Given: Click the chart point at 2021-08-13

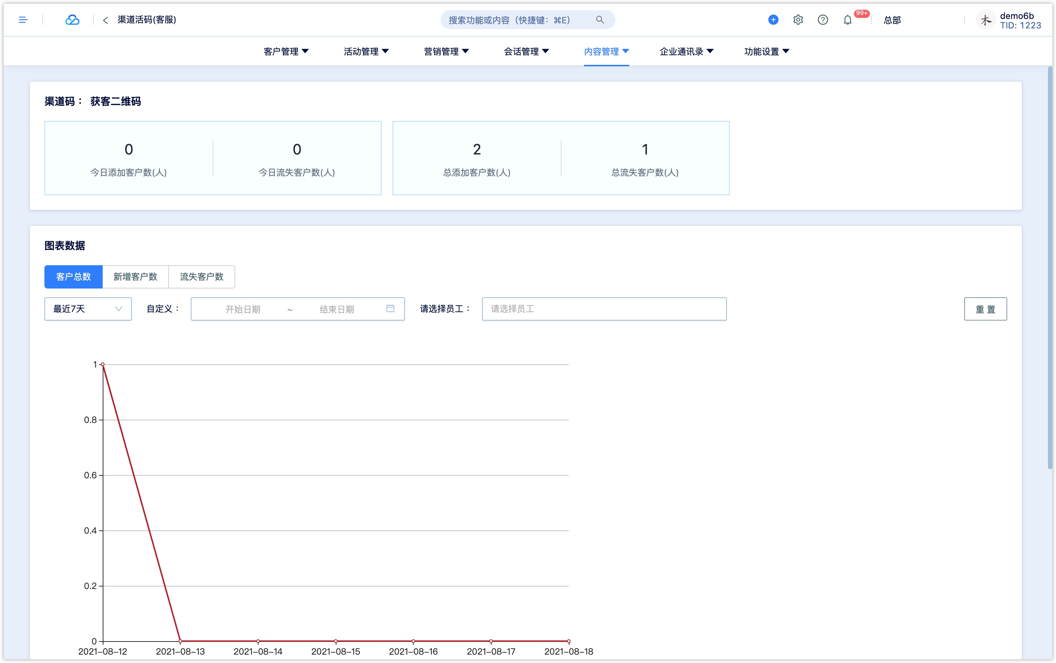Looking at the screenshot, I should 180,641.
